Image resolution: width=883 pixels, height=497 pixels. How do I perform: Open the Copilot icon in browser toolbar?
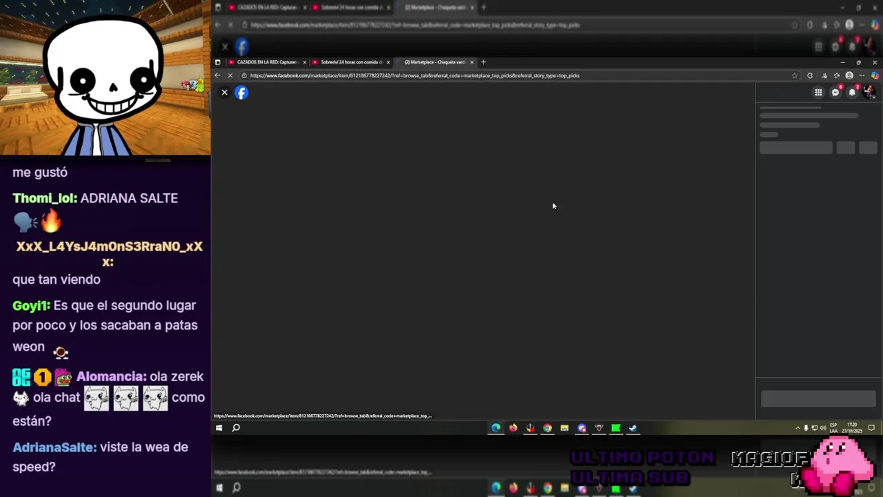click(875, 75)
